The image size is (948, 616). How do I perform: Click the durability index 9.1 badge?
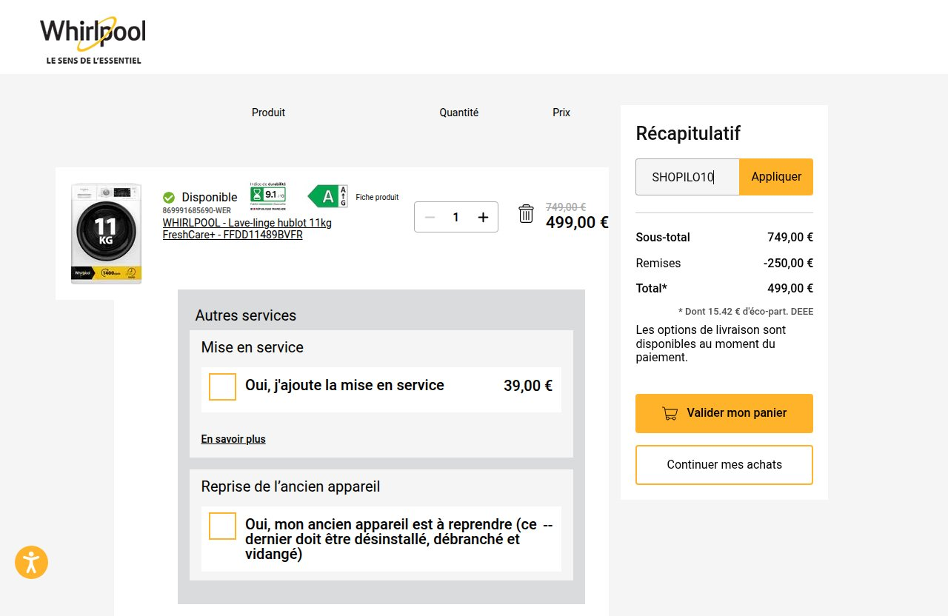click(268, 195)
